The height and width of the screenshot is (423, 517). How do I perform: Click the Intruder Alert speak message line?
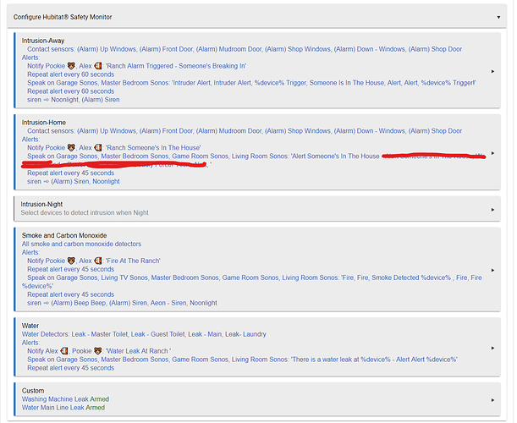[251, 83]
